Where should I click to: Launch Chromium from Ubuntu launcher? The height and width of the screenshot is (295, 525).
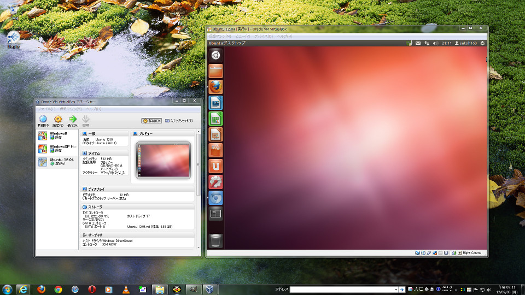215,198
